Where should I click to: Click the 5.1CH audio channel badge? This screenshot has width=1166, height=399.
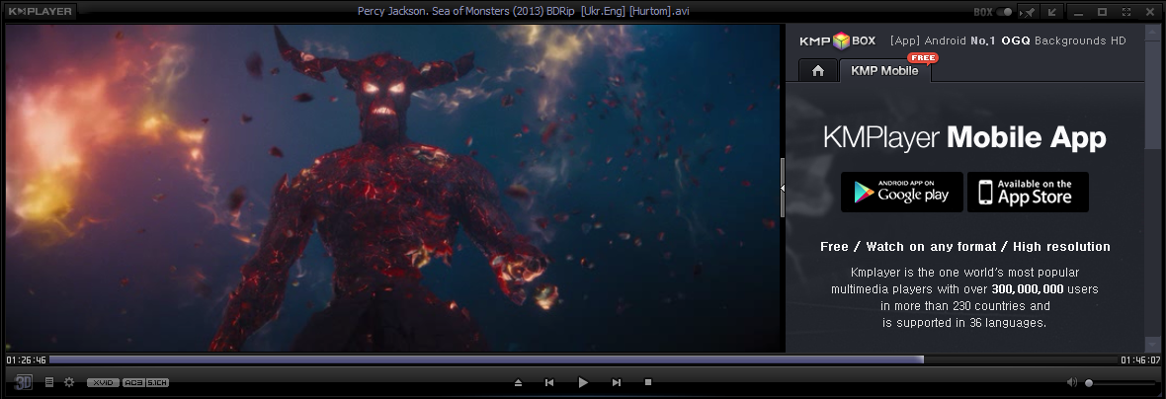[157, 382]
